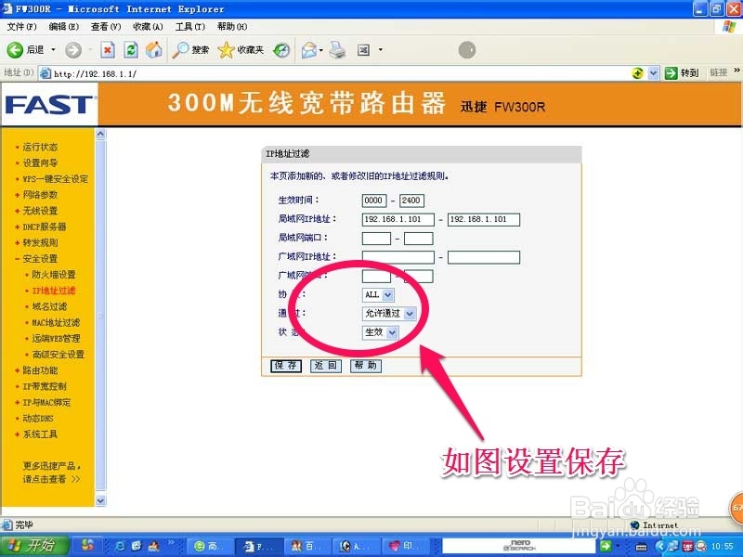The image size is (743, 557).
Task: Click the Edit page toolbar icon
Action: (363, 50)
